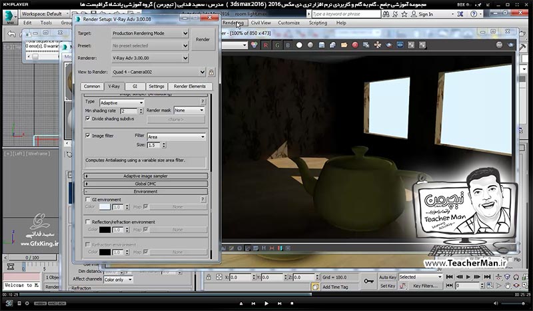Uncheck Divide shading subdivs
Image resolution: width=533 pixels, height=311 pixels.
[x=88, y=119]
